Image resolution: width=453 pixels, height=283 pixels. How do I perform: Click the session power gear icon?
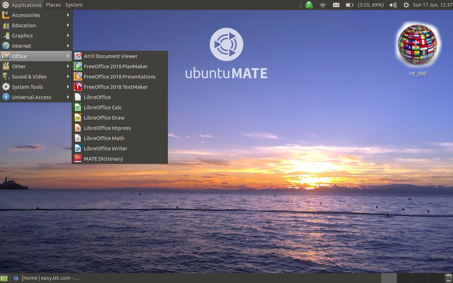[406, 5]
